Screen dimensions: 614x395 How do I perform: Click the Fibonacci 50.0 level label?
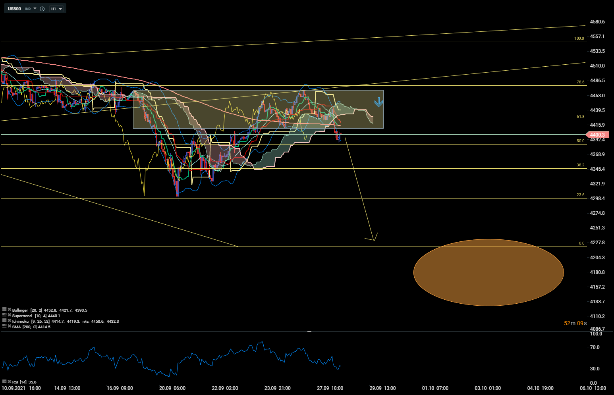[x=580, y=141]
